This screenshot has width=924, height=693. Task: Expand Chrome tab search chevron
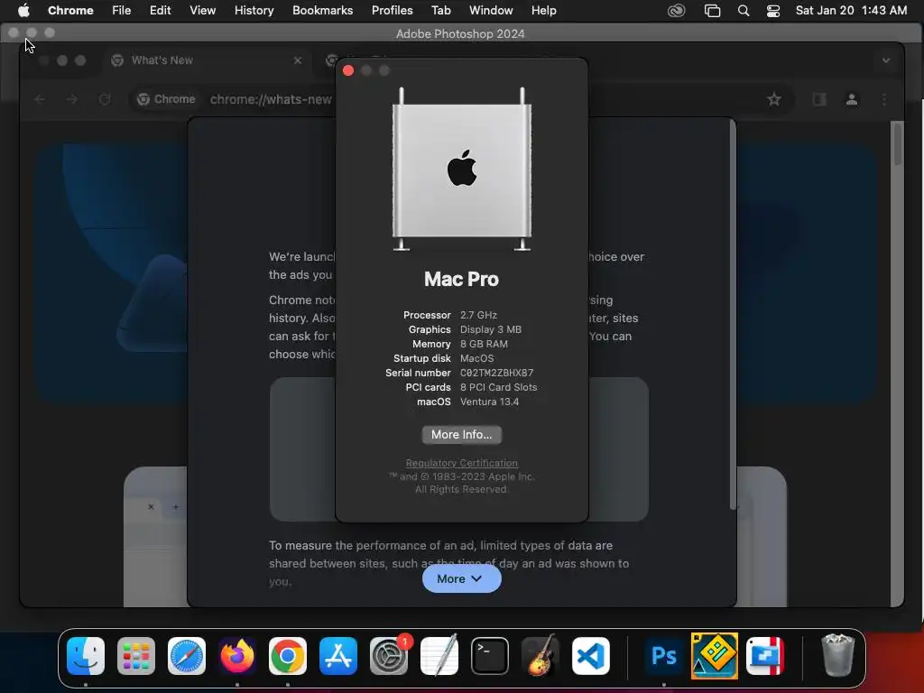(886, 60)
